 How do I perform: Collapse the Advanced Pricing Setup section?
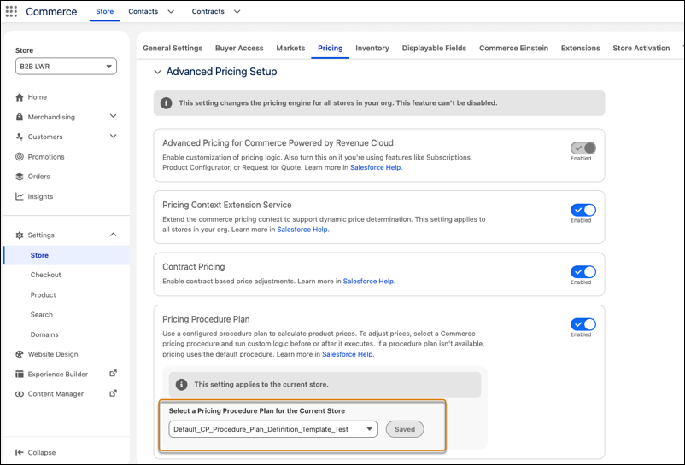158,72
